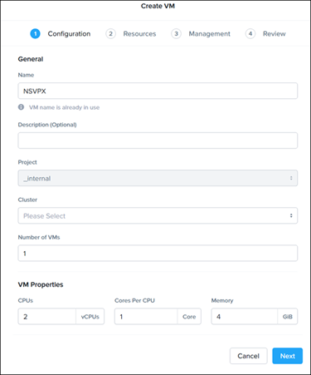Click the step 4 circle icon
Image resolution: width=311 pixels, height=375 pixels.
click(x=250, y=34)
